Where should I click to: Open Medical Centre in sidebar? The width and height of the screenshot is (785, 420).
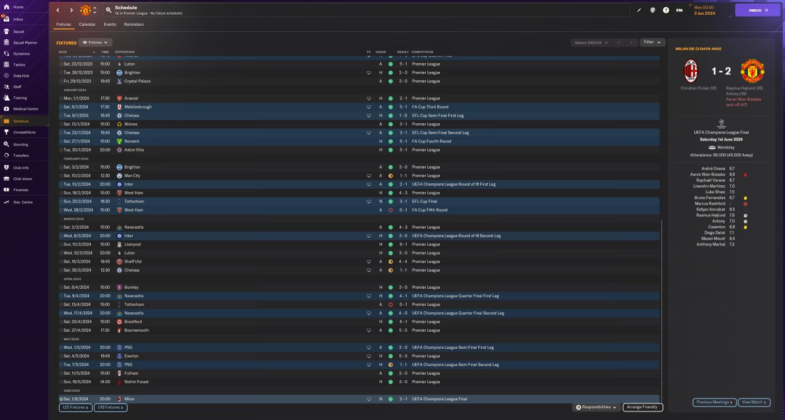tap(25, 109)
